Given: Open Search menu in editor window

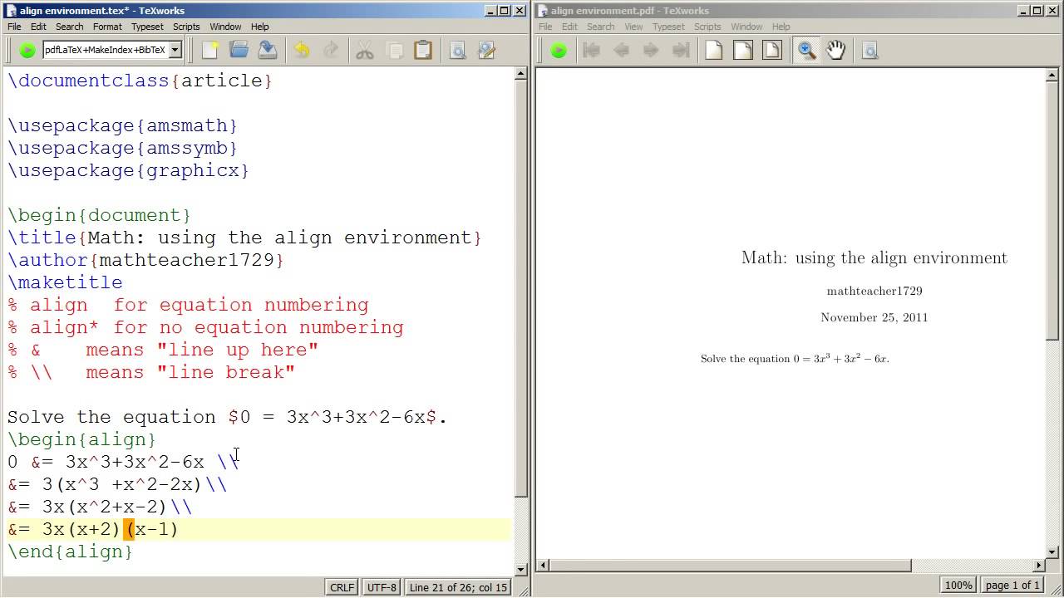Looking at the screenshot, I should pyautogui.click(x=70, y=27).
